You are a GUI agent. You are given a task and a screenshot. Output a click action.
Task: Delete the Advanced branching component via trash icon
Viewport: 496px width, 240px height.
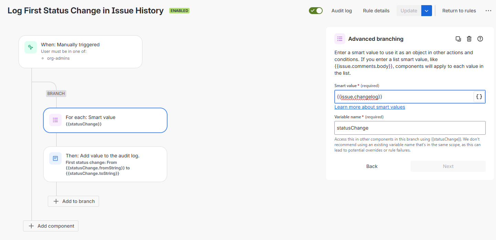pyautogui.click(x=469, y=39)
